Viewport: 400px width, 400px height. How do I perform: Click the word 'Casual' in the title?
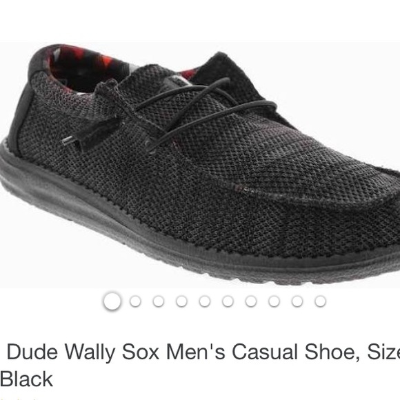pyautogui.click(x=266, y=352)
